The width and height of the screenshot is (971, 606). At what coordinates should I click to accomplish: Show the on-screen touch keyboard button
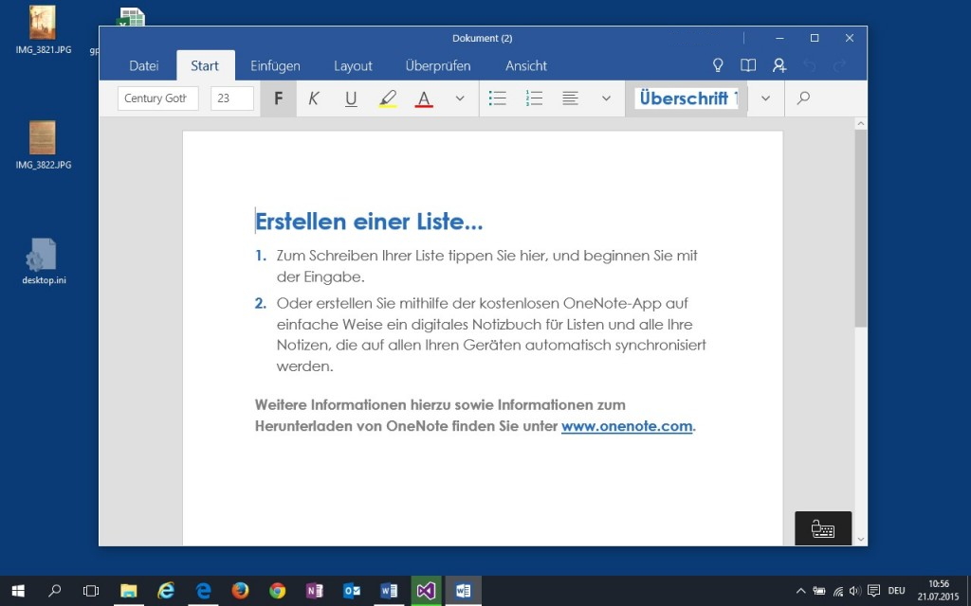822,528
